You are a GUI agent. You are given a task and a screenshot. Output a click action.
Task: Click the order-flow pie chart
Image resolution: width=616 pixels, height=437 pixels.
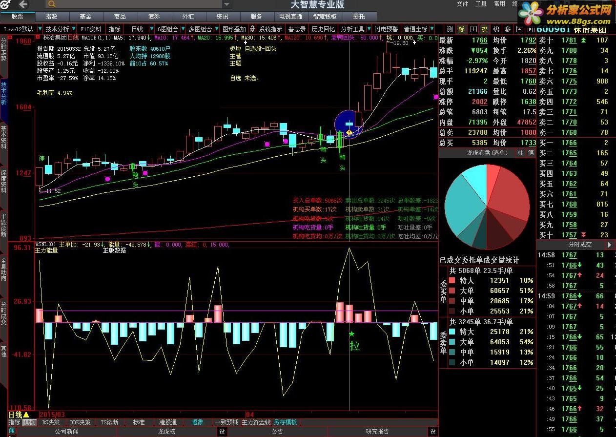[487, 207]
